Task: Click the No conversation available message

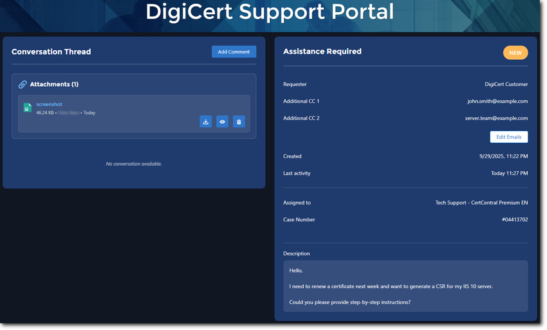Action: pos(134,164)
